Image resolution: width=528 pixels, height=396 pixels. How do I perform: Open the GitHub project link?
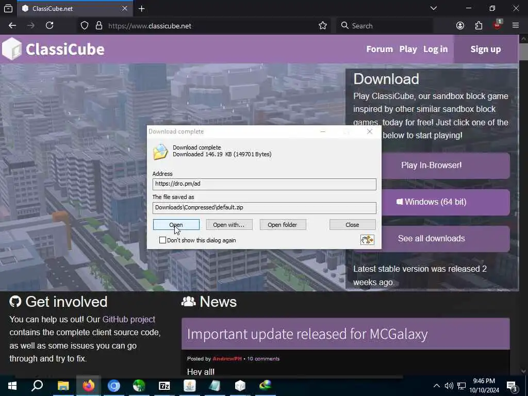pos(129,319)
